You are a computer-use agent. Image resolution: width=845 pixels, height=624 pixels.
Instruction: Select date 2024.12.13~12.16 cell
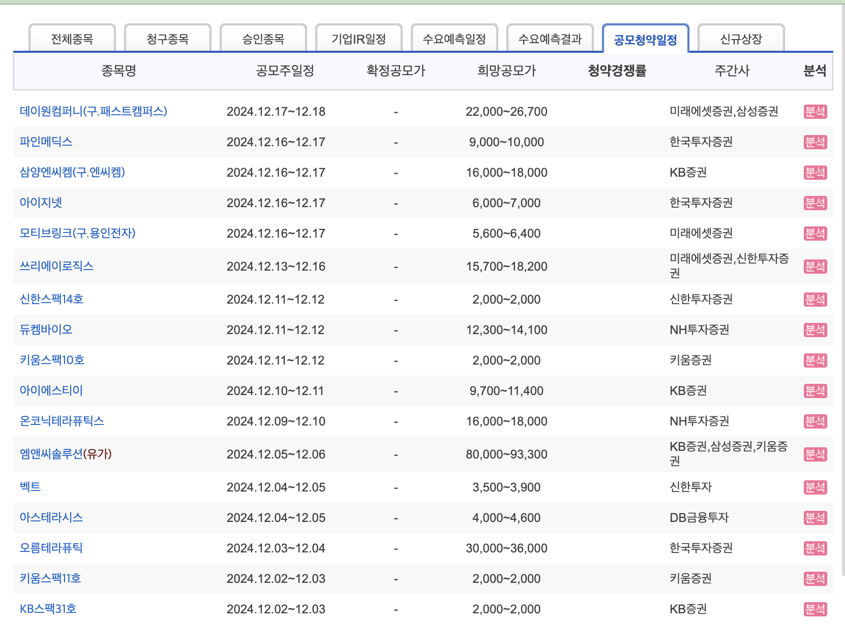click(x=276, y=267)
